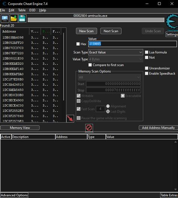The width and height of the screenshot is (178, 198).
Task: Click the Address column header in results
Action: tap(15, 31)
